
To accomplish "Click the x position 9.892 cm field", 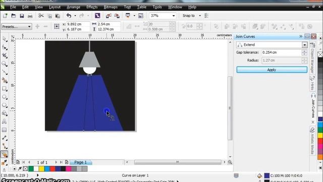I will click(78, 24).
